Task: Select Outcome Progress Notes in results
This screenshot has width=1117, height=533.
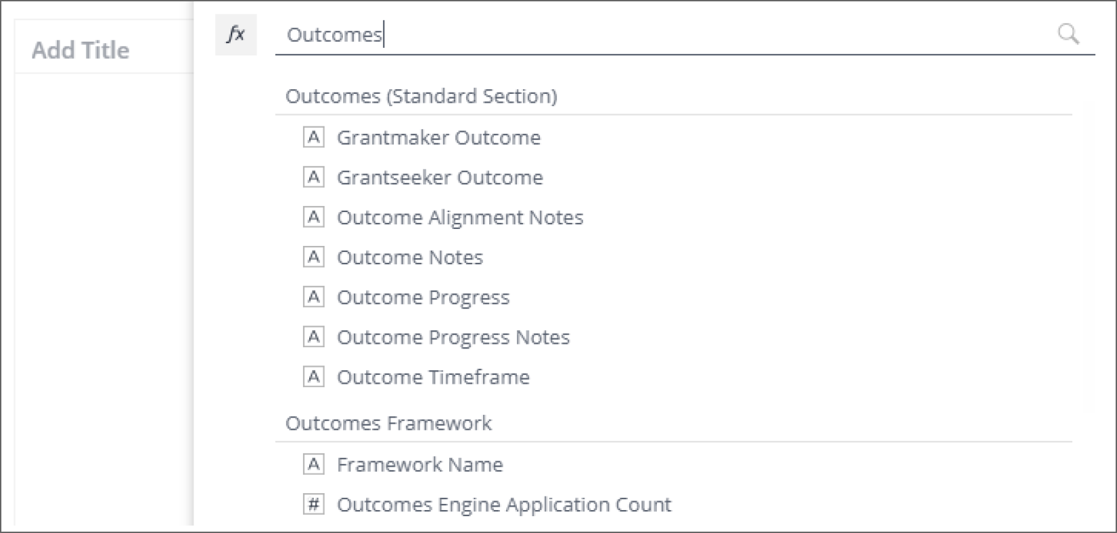Action: (x=453, y=337)
